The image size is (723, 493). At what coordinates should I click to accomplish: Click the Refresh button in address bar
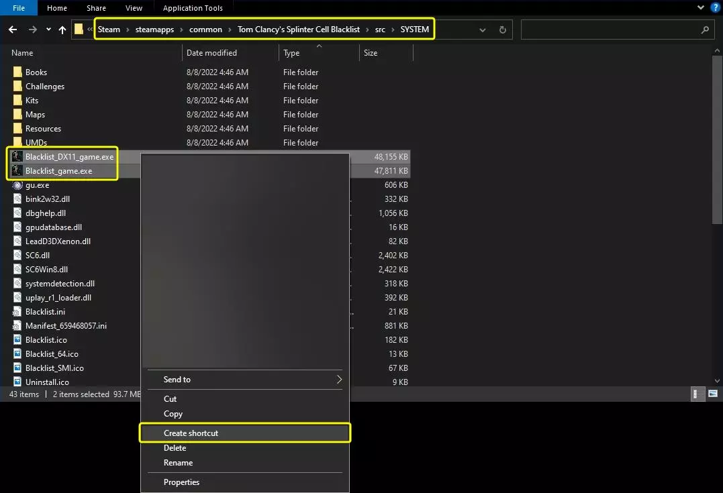(503, 30)
